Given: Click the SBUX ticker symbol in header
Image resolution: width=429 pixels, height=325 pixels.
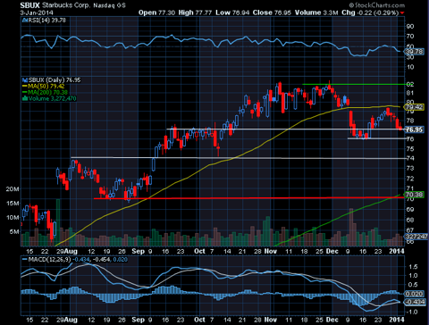Looking at the screenshot, I should point(29,5).
